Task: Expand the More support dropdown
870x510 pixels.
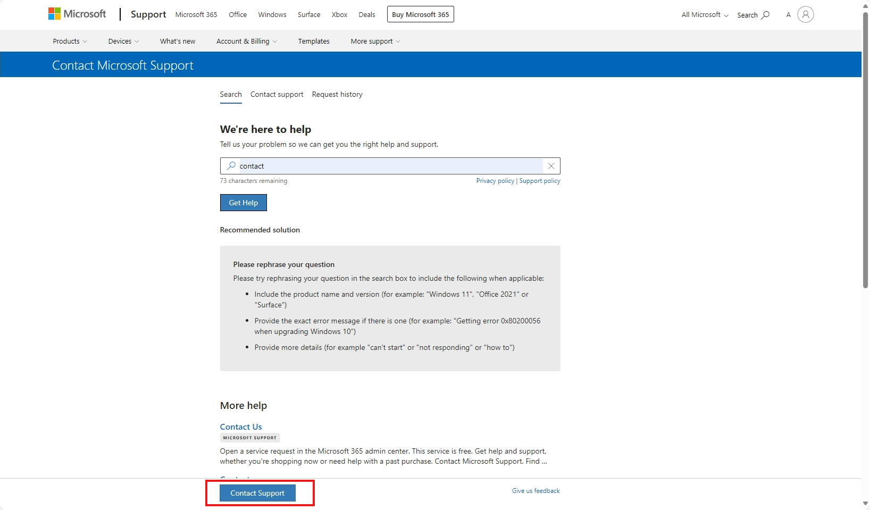Action: [x=375, y=41]
